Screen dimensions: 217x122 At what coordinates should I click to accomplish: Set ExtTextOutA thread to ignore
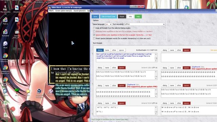click(121, 50)
